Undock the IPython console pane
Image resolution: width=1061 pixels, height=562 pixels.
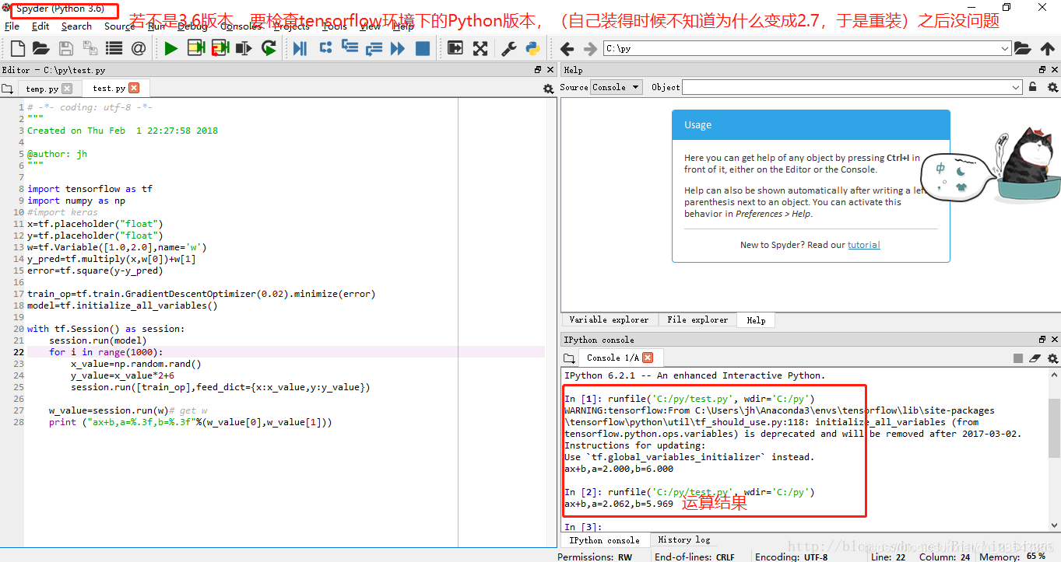coord(1042,340)
